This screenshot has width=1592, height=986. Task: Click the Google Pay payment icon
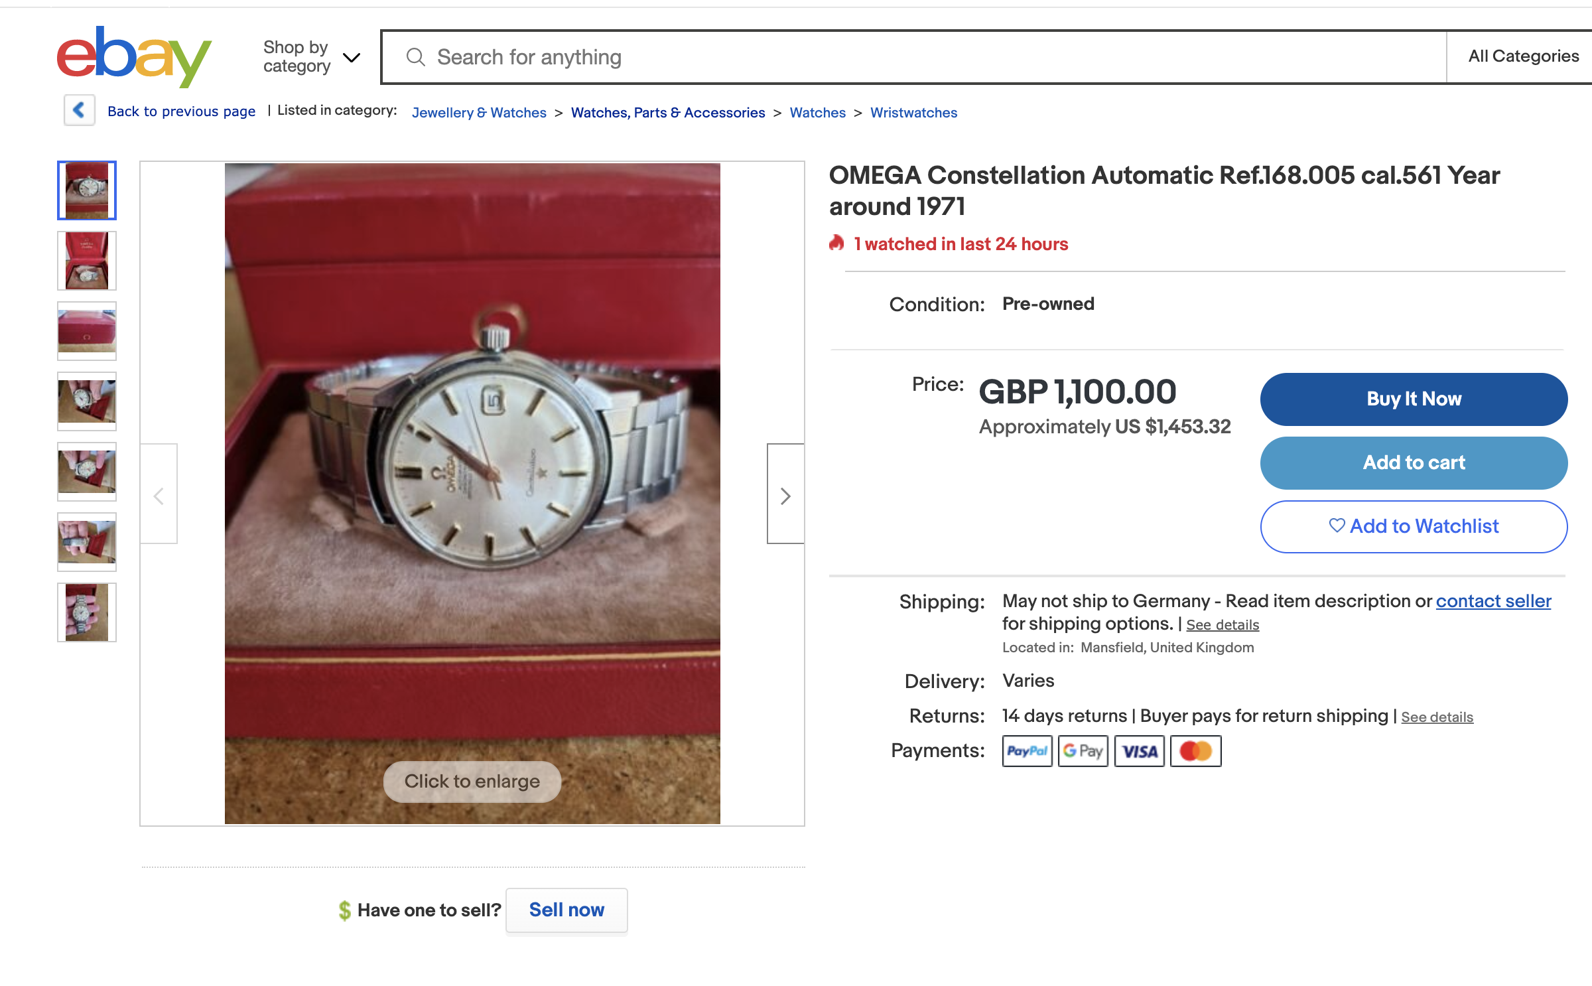(1083, 751)
